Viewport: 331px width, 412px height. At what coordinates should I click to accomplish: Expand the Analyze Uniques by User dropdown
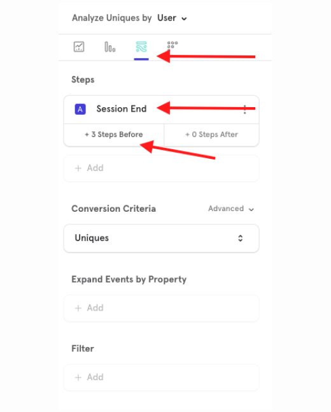[x=172, y=18]
